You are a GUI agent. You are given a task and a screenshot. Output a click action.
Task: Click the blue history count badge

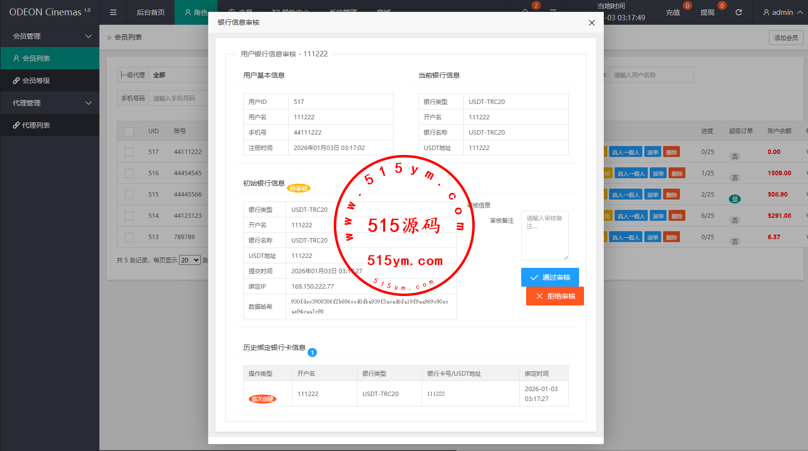coord(312,352)
